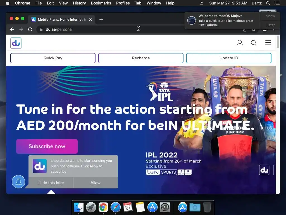286x215 pixels.
Task: Click Later on macOS Mojave notification
Action: (x=270, y=25)
